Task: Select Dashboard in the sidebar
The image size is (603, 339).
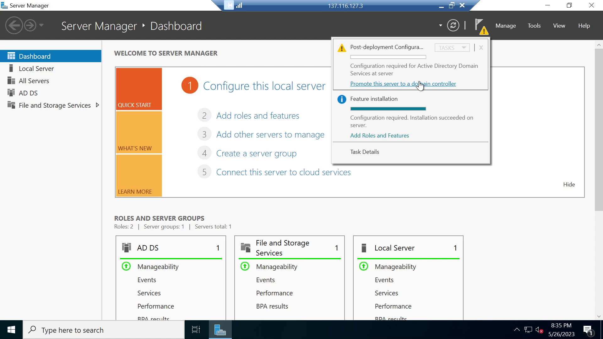Action: click(x=51, y=56)
